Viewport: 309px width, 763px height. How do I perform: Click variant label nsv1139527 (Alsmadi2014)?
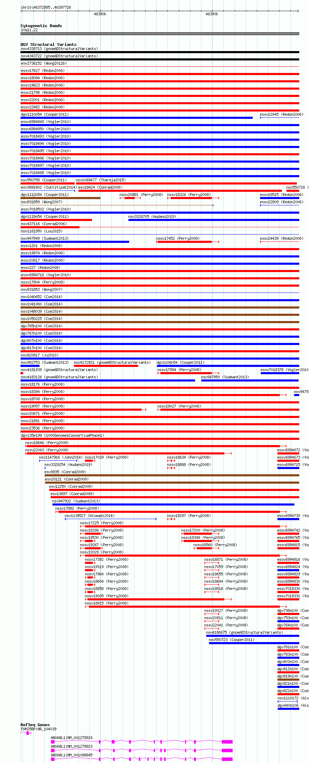click(90, 516)
